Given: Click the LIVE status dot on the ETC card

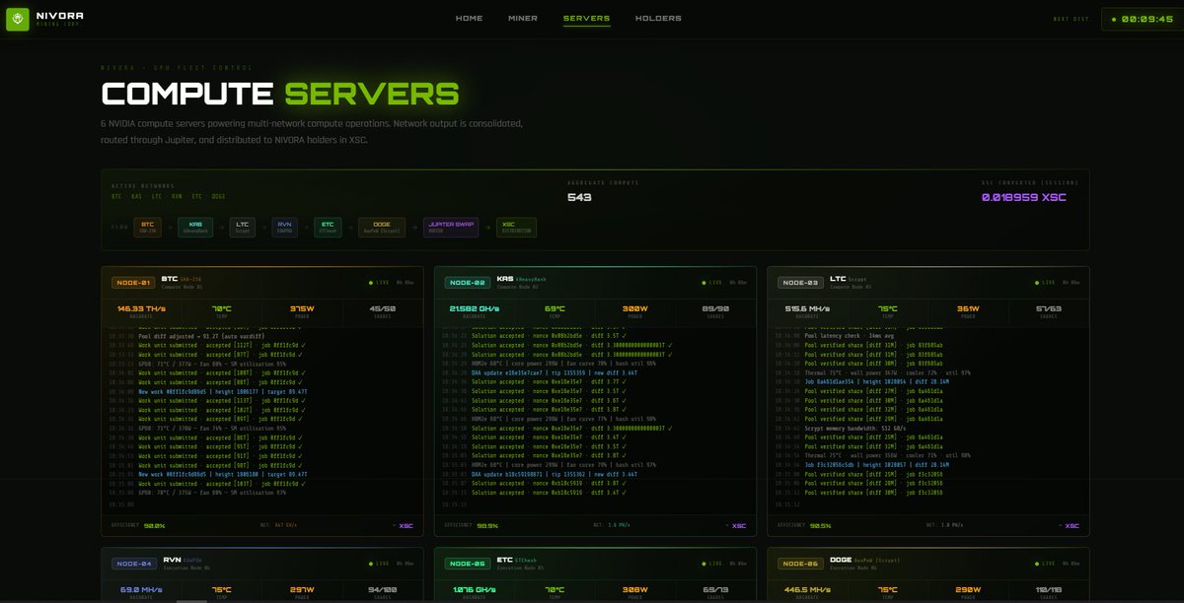Looking at the screenshot, I should tap(704, 564).
